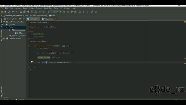Click the yellow warning indicator above the error stripe
186x105 pixels.
185,22
